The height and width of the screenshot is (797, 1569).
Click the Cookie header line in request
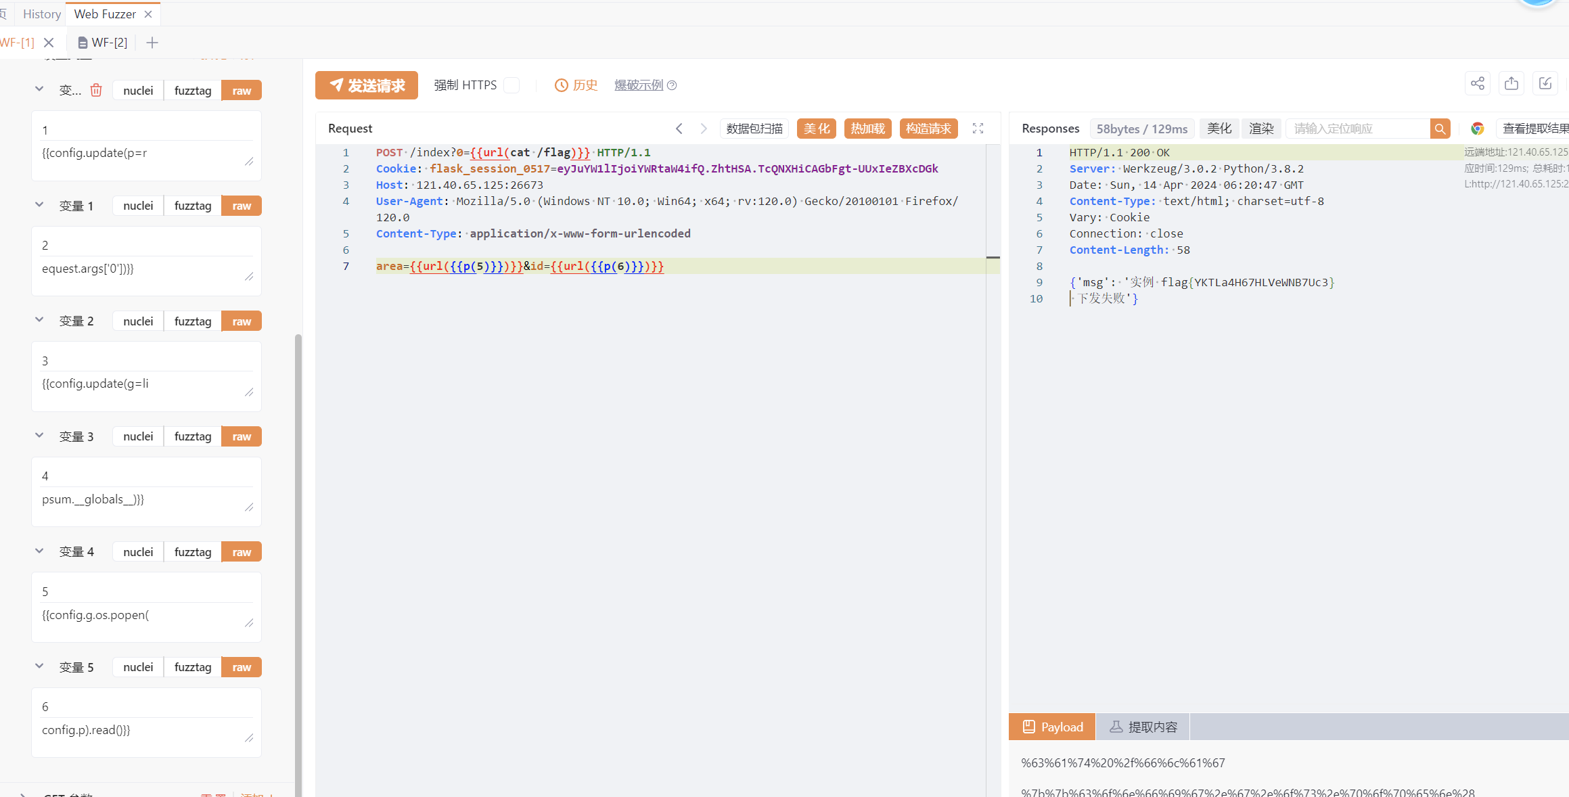tap(657, 168)
